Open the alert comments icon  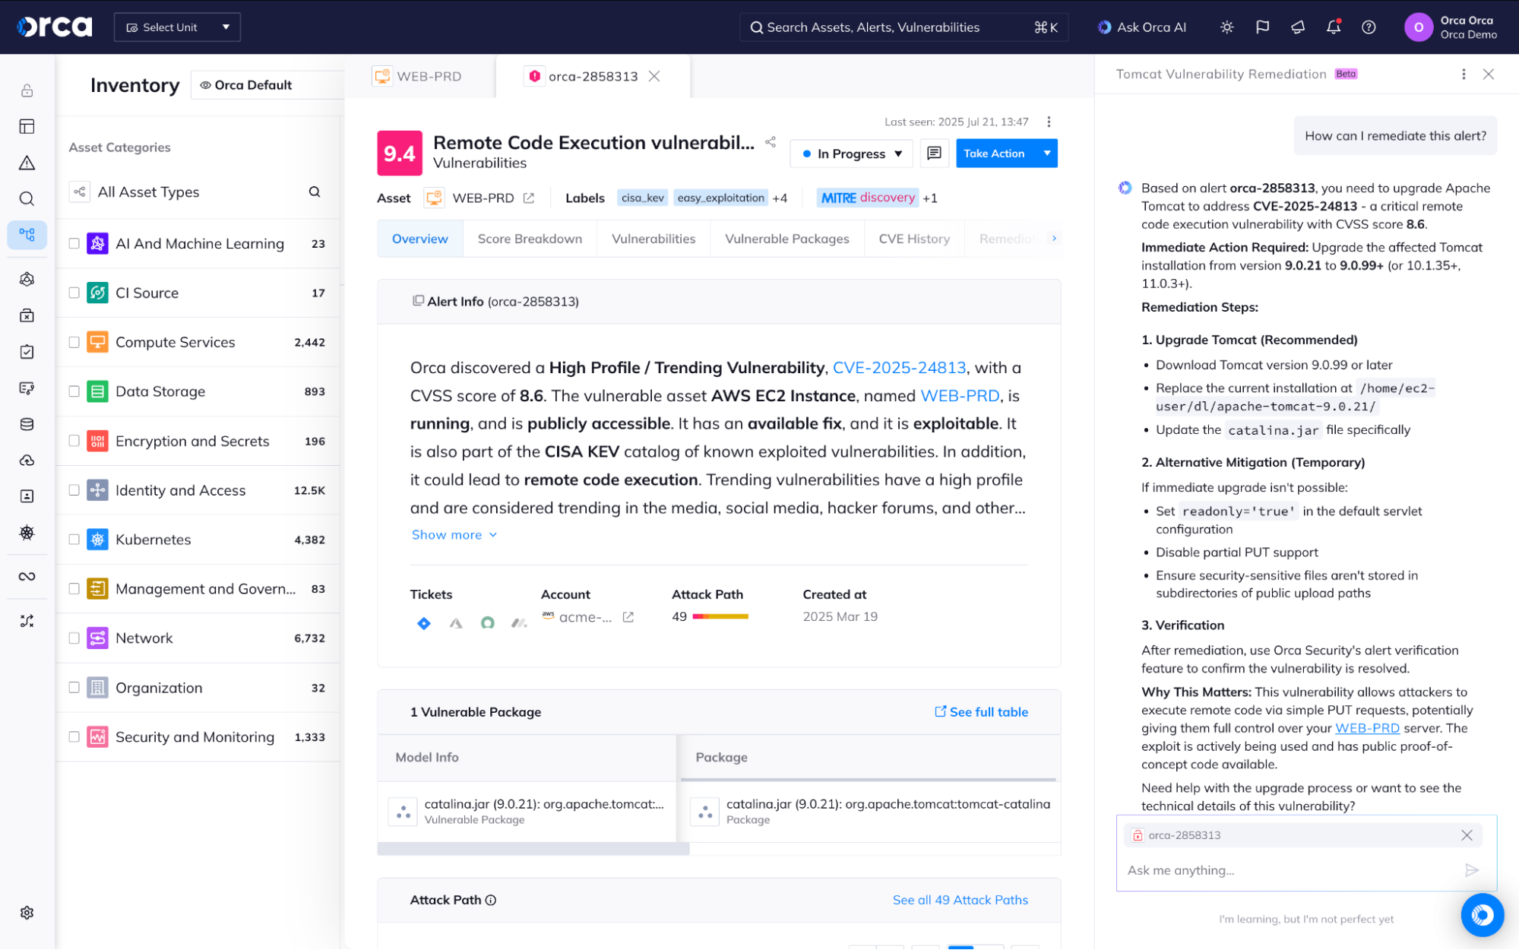click(934, 154)
